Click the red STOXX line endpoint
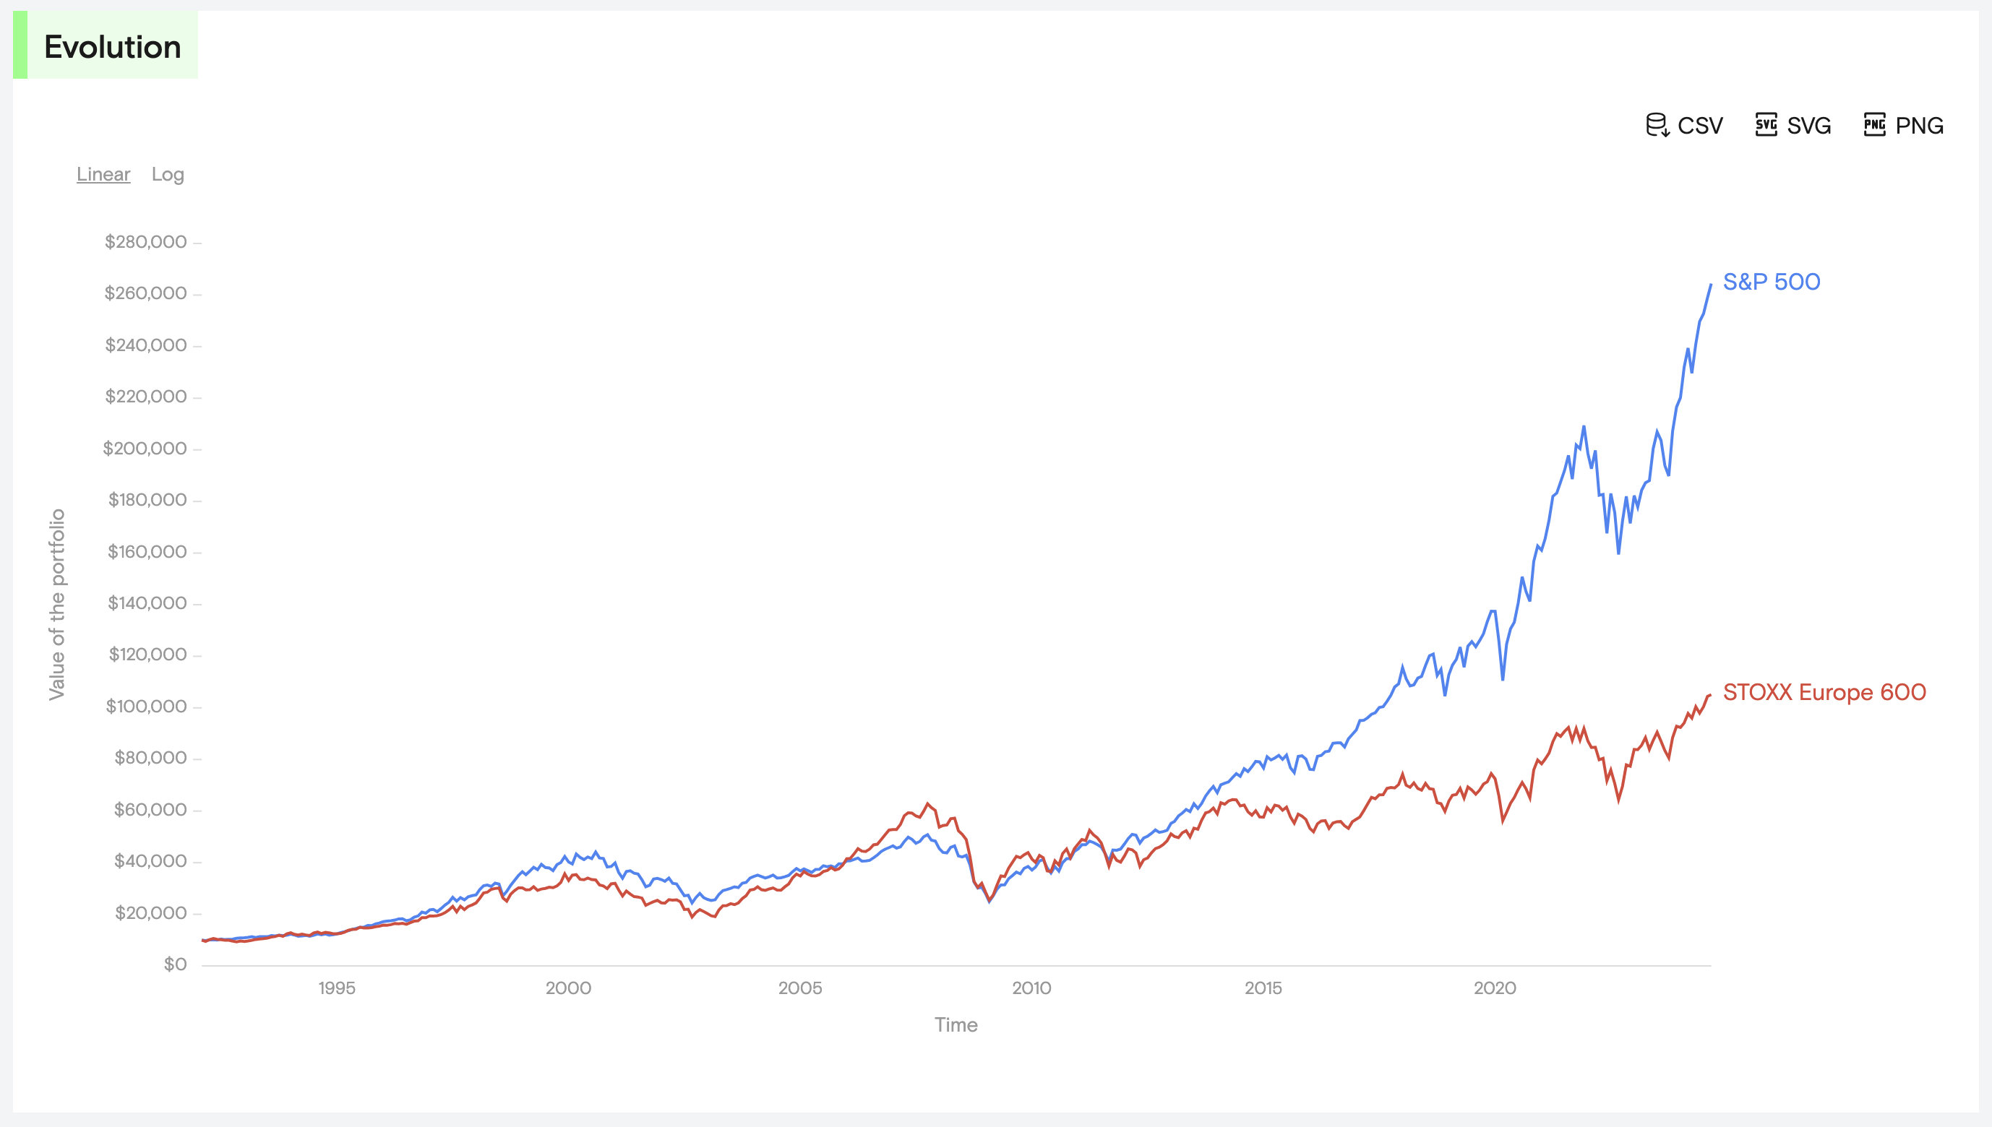 (1709, 696)
